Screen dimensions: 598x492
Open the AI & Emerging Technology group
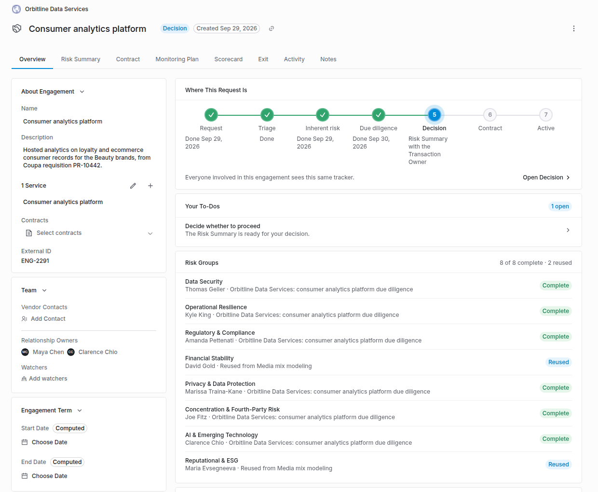click(379, 439)
